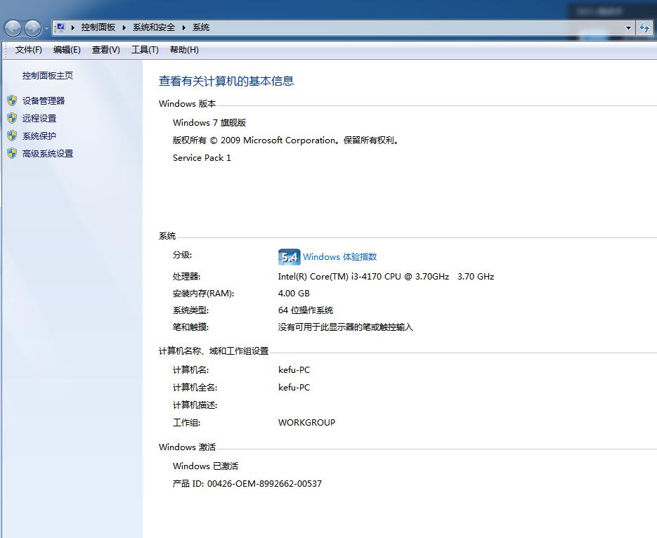Viewport: 657px width, 538px height.
Task: Open the 文件 menu
Action: [27, 49]
